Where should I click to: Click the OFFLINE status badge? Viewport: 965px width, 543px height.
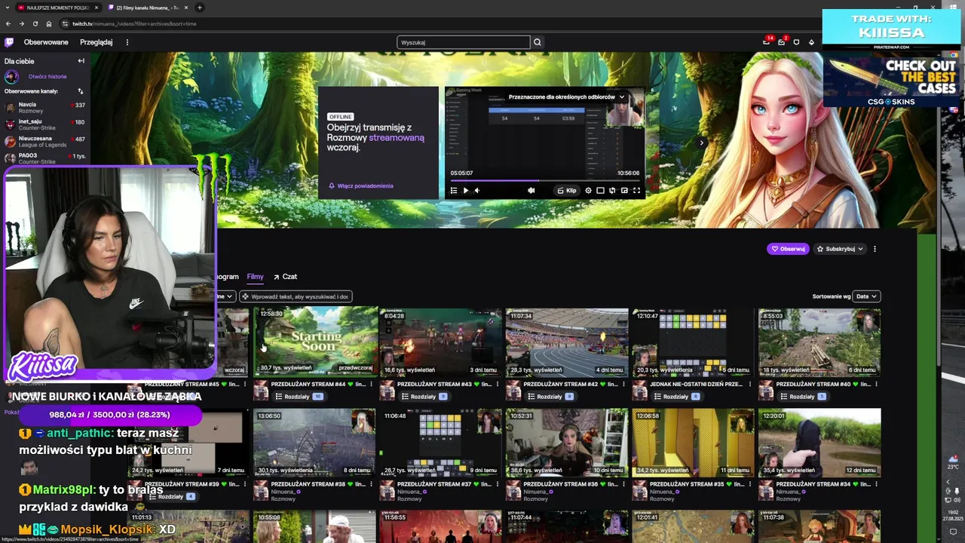click(340, 117)
